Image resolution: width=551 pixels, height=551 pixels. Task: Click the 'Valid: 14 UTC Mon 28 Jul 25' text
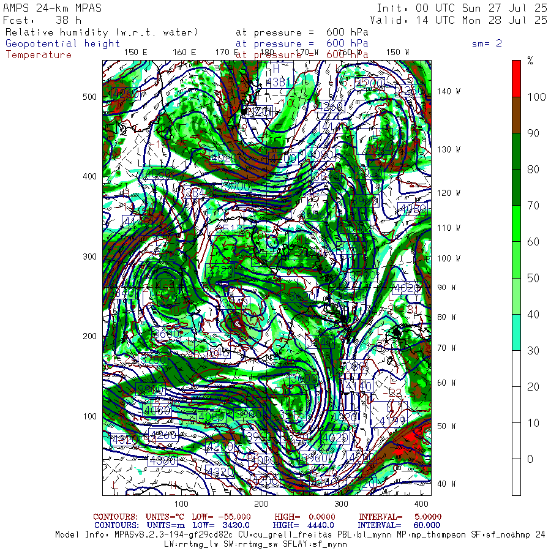pyautogui.click(x=458, y=20)
